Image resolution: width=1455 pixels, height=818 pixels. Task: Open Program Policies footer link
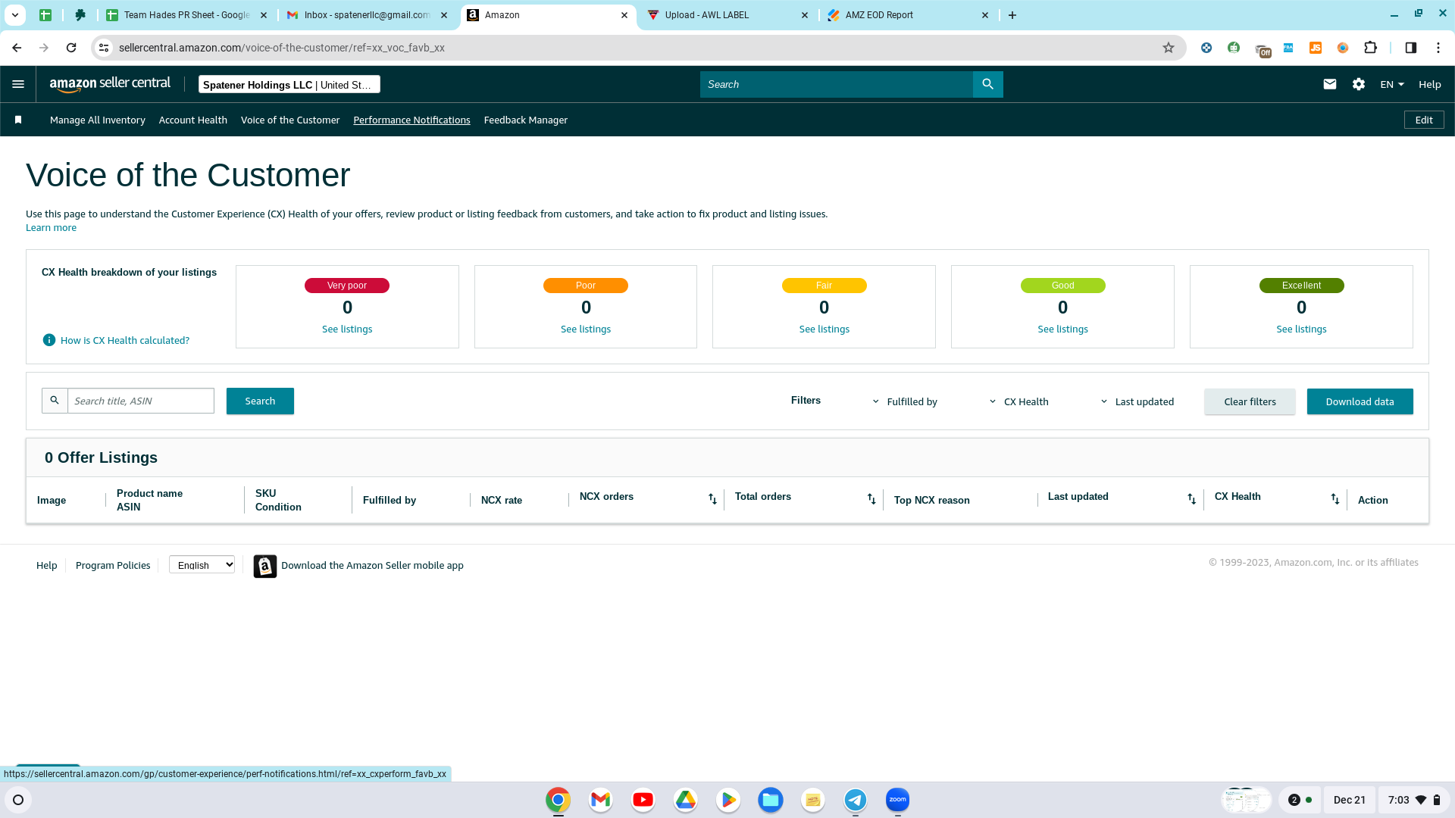click(113, 565)
